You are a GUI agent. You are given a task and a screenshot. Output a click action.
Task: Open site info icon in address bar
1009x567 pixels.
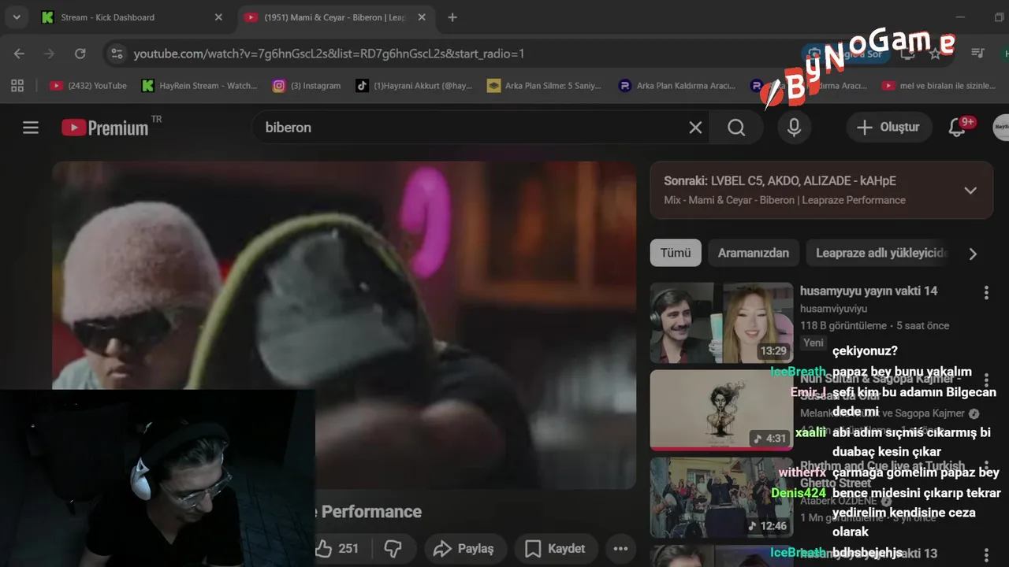[x=117, y=54]
